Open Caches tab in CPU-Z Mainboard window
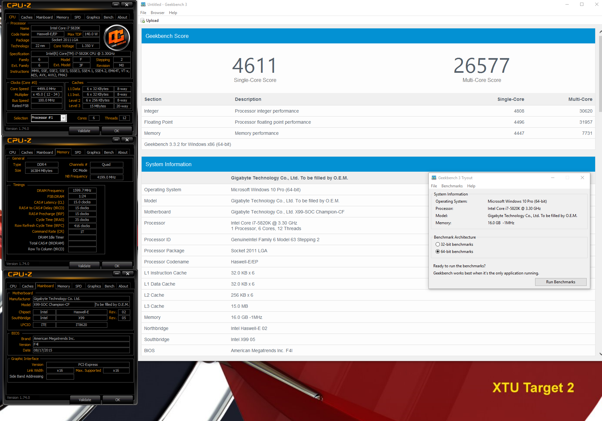This screenshot has height=421, width=602. click(28, 286)
